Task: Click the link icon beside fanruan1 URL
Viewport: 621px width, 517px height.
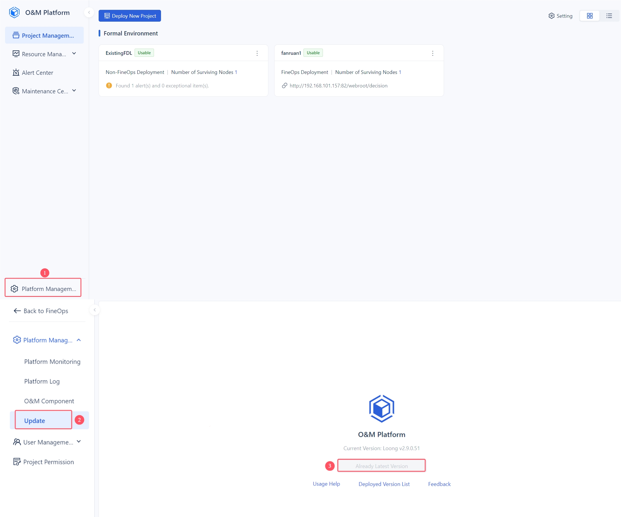Action: [284, 85]
